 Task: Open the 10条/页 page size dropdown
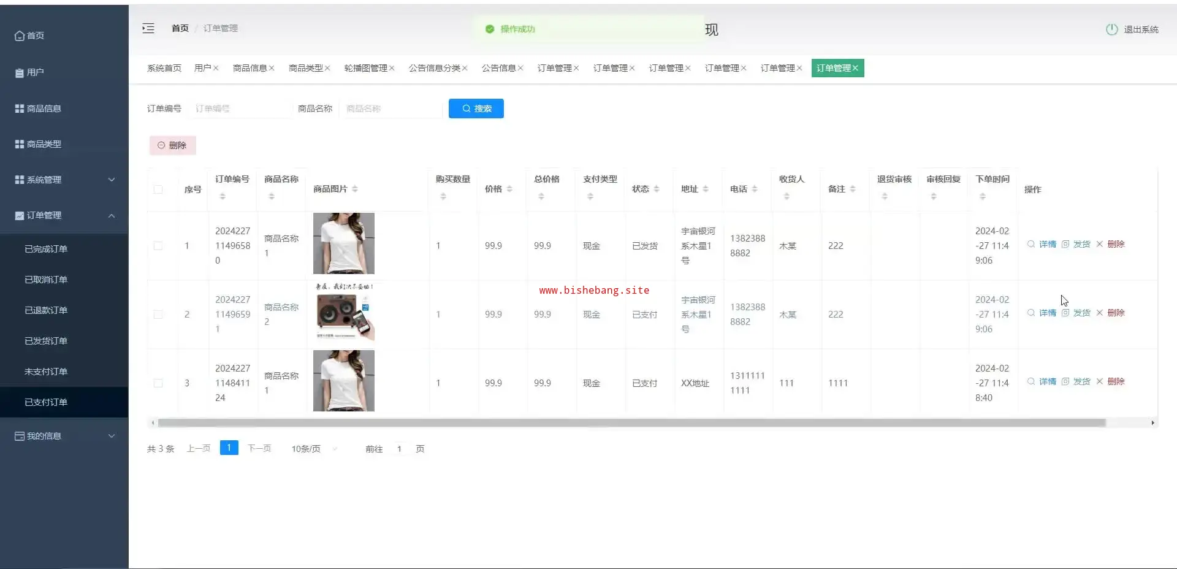pos(314,449)
